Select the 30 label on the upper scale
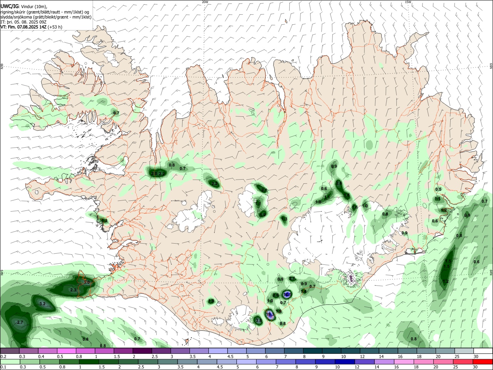This screenshot has width=493, height=370. [476, 357]
